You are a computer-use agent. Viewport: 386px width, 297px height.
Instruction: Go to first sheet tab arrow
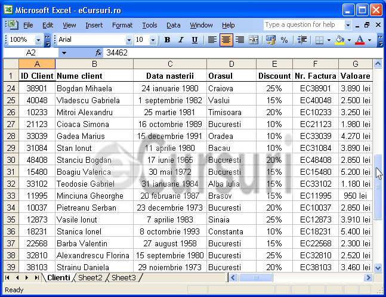[x=7, y=278]
